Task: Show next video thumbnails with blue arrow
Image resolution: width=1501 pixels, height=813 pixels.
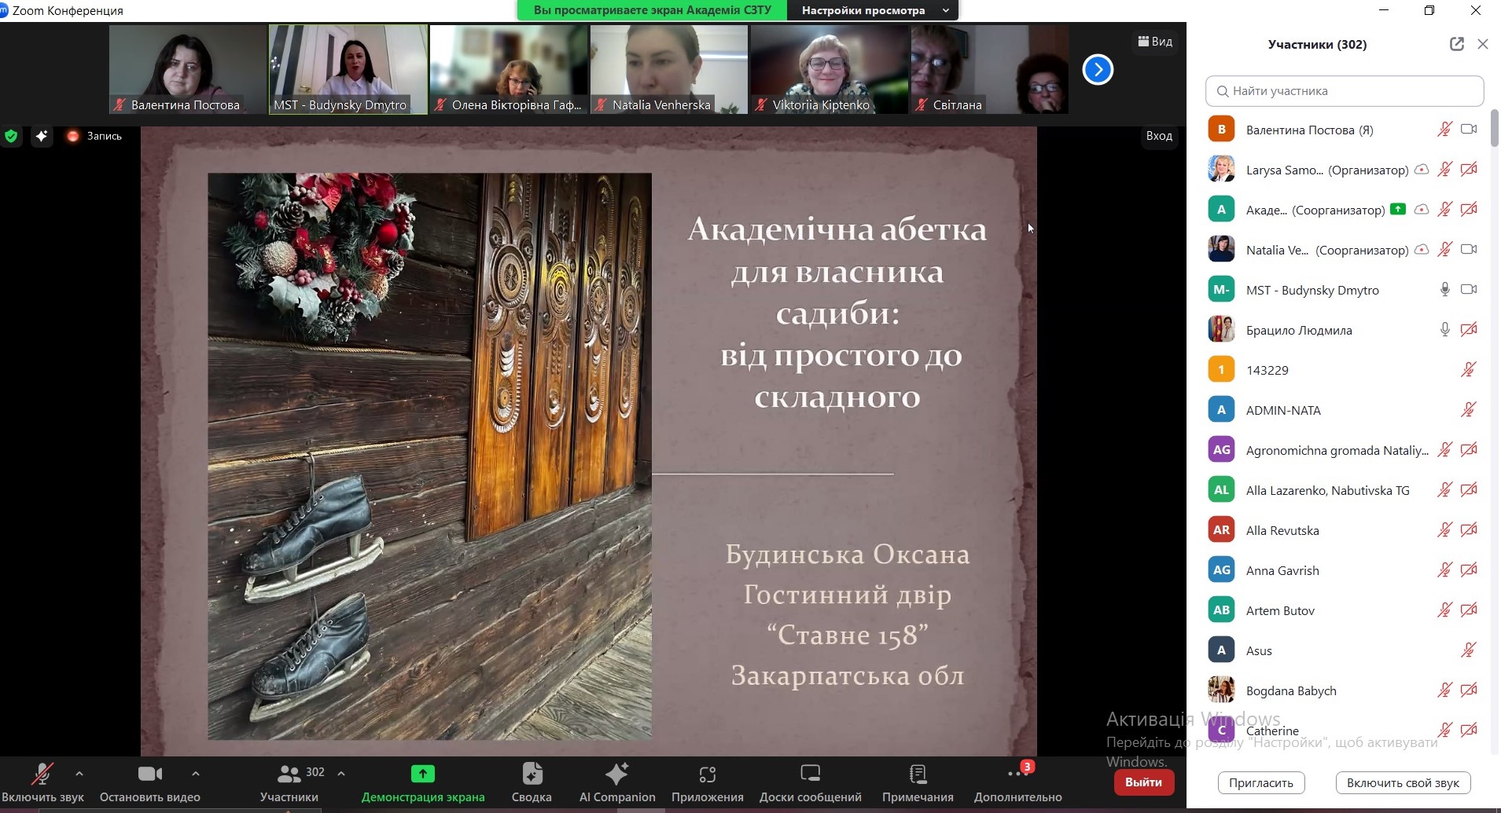Action: click(x=1098, y=70)
